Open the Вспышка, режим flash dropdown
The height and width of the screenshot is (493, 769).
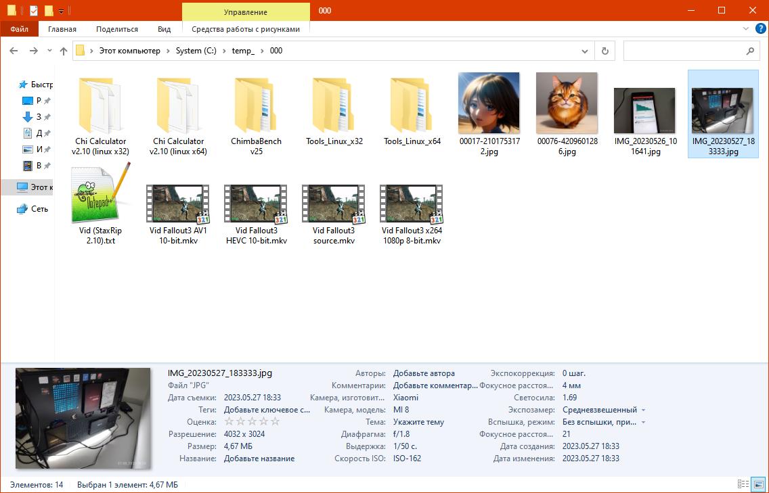[x=644, y=423]
